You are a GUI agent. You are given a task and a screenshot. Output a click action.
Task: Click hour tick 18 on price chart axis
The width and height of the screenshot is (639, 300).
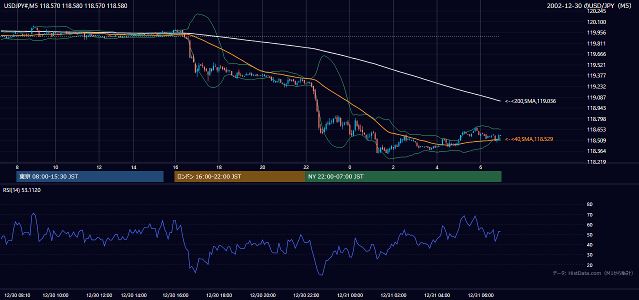(219, 167)
